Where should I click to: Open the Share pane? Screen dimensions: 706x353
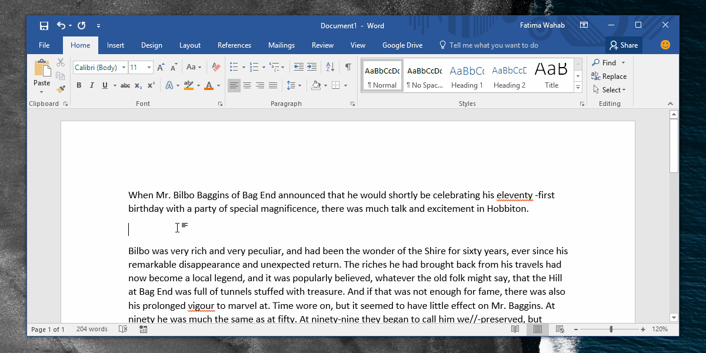click(624, 45)
